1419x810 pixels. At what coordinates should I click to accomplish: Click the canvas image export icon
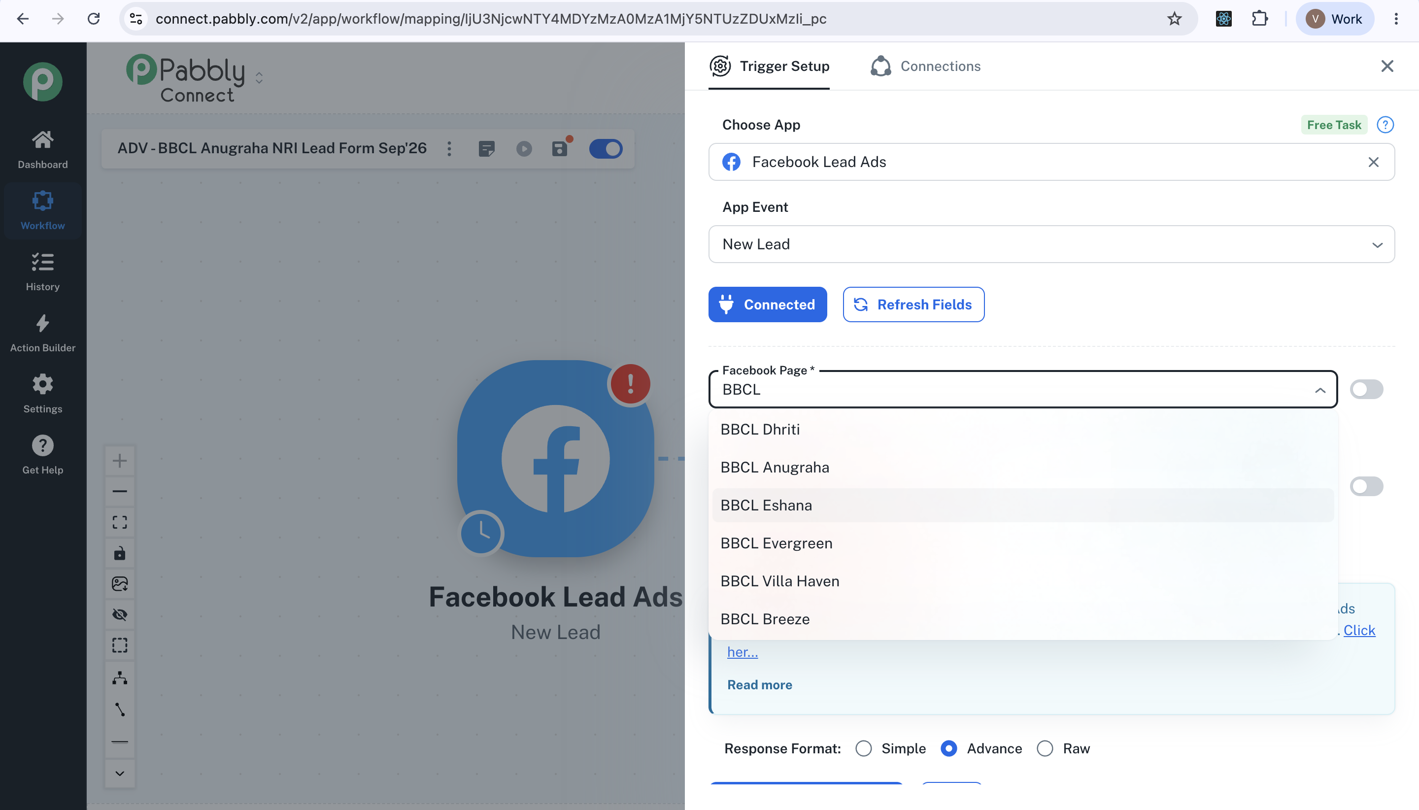tap(120, 583)
